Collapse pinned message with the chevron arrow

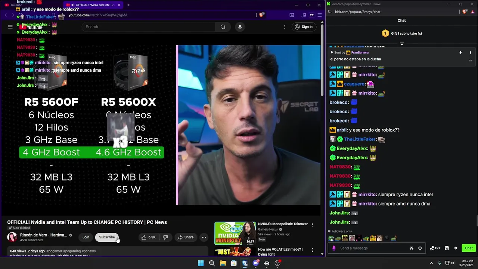[x=471, y=61]
